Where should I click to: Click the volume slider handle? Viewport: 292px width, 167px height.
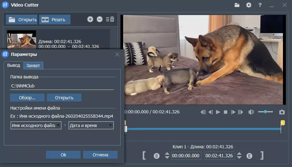pos(265,112)
